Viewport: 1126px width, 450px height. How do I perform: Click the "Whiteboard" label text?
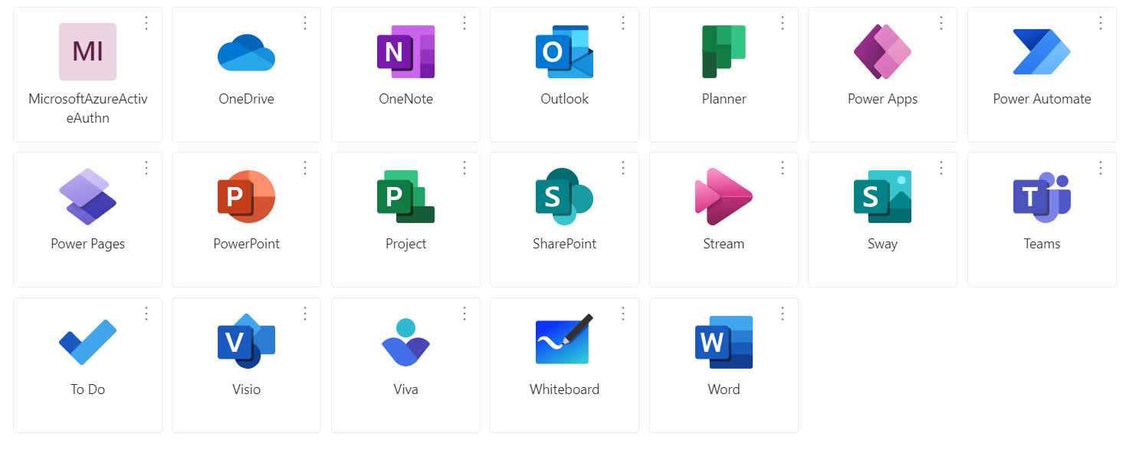pyautogui.click(x=564, y=389)
